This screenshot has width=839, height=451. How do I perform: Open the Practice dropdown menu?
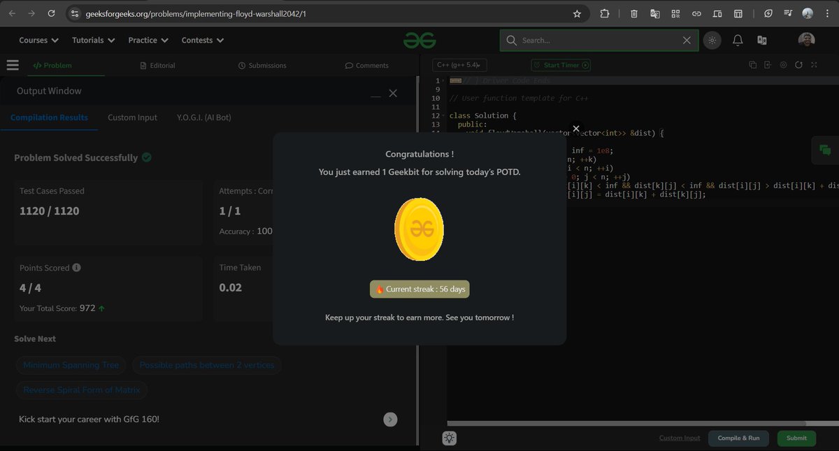click(x=148, y=41)
